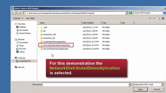Image resolution: width=166 pixels, height=93 pixels.
Task: Click Computer in the navigation pane
Action: 20,58
